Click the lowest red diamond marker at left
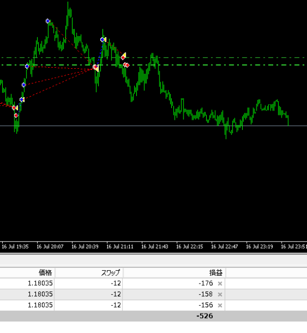The image size is (307, 333). tap(16, 115)
